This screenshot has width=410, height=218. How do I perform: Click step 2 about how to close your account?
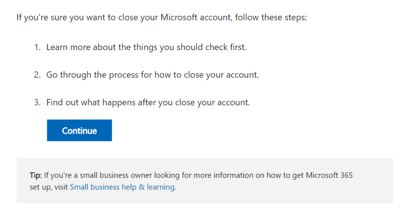point(152,75)
